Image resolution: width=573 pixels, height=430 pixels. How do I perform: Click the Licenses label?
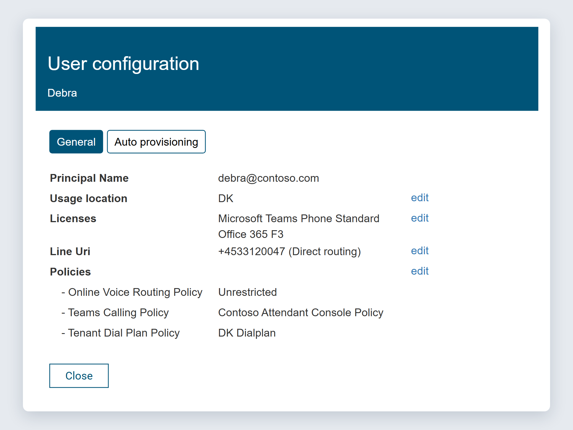73,218
